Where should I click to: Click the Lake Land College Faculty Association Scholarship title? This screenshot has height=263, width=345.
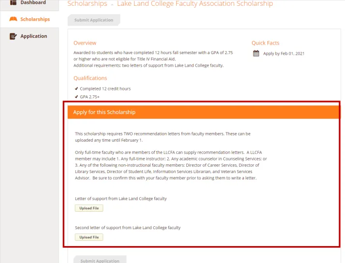(x=195, y=3)
